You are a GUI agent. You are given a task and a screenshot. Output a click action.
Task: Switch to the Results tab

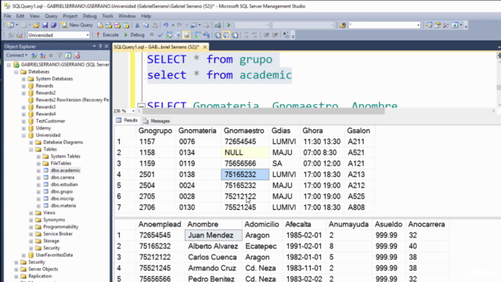[x=127, y=120]
